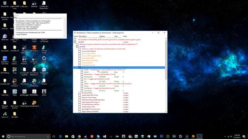The image size is (248, 139).
Task: Open the Keygen desktop icon
Action: tap(44, 59)
